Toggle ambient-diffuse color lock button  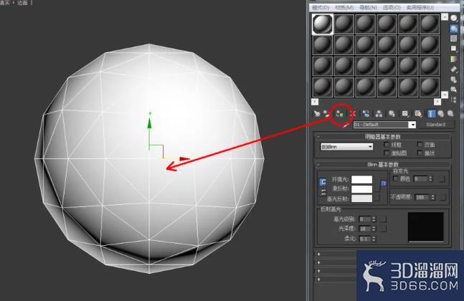coord(323,182)
